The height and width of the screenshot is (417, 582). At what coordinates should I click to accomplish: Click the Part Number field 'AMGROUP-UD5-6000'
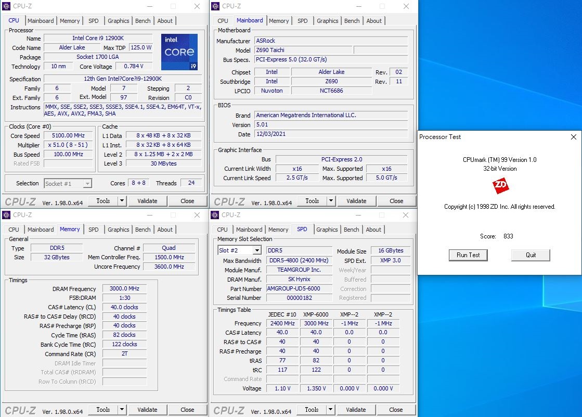click(299, 288)
